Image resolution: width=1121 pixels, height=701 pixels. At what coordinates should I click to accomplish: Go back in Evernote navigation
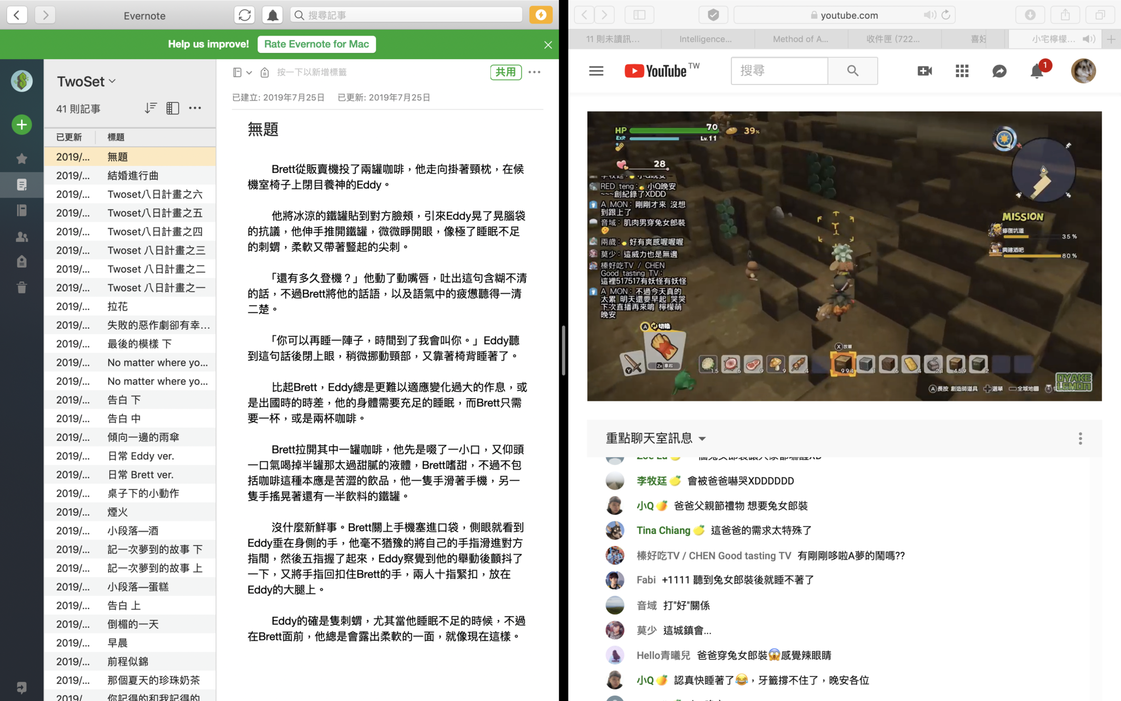(17, 15)
